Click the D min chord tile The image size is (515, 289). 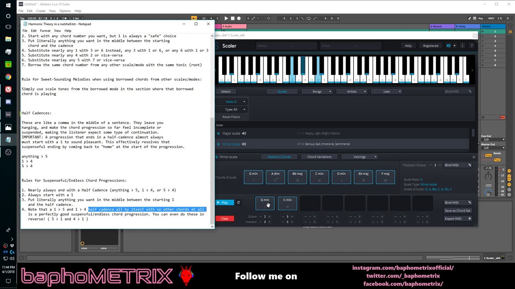click(341, 177)
